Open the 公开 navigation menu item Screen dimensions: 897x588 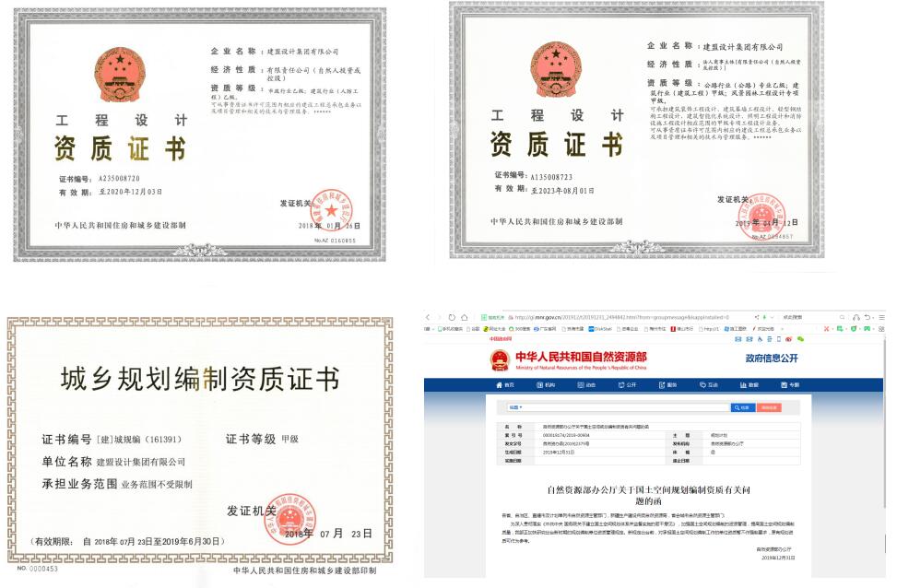(630, 384)
